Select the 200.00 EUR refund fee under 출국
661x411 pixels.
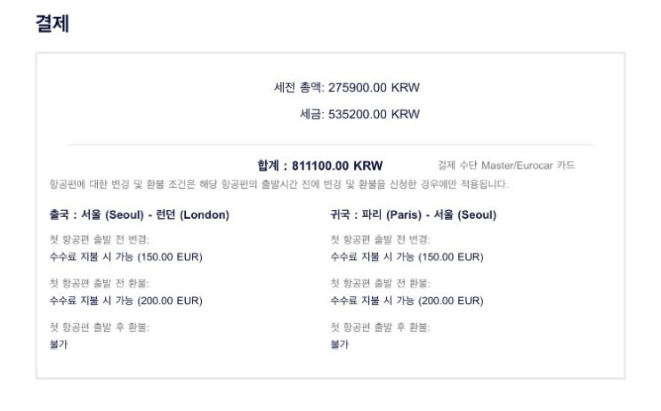click(x=125, y=301)
